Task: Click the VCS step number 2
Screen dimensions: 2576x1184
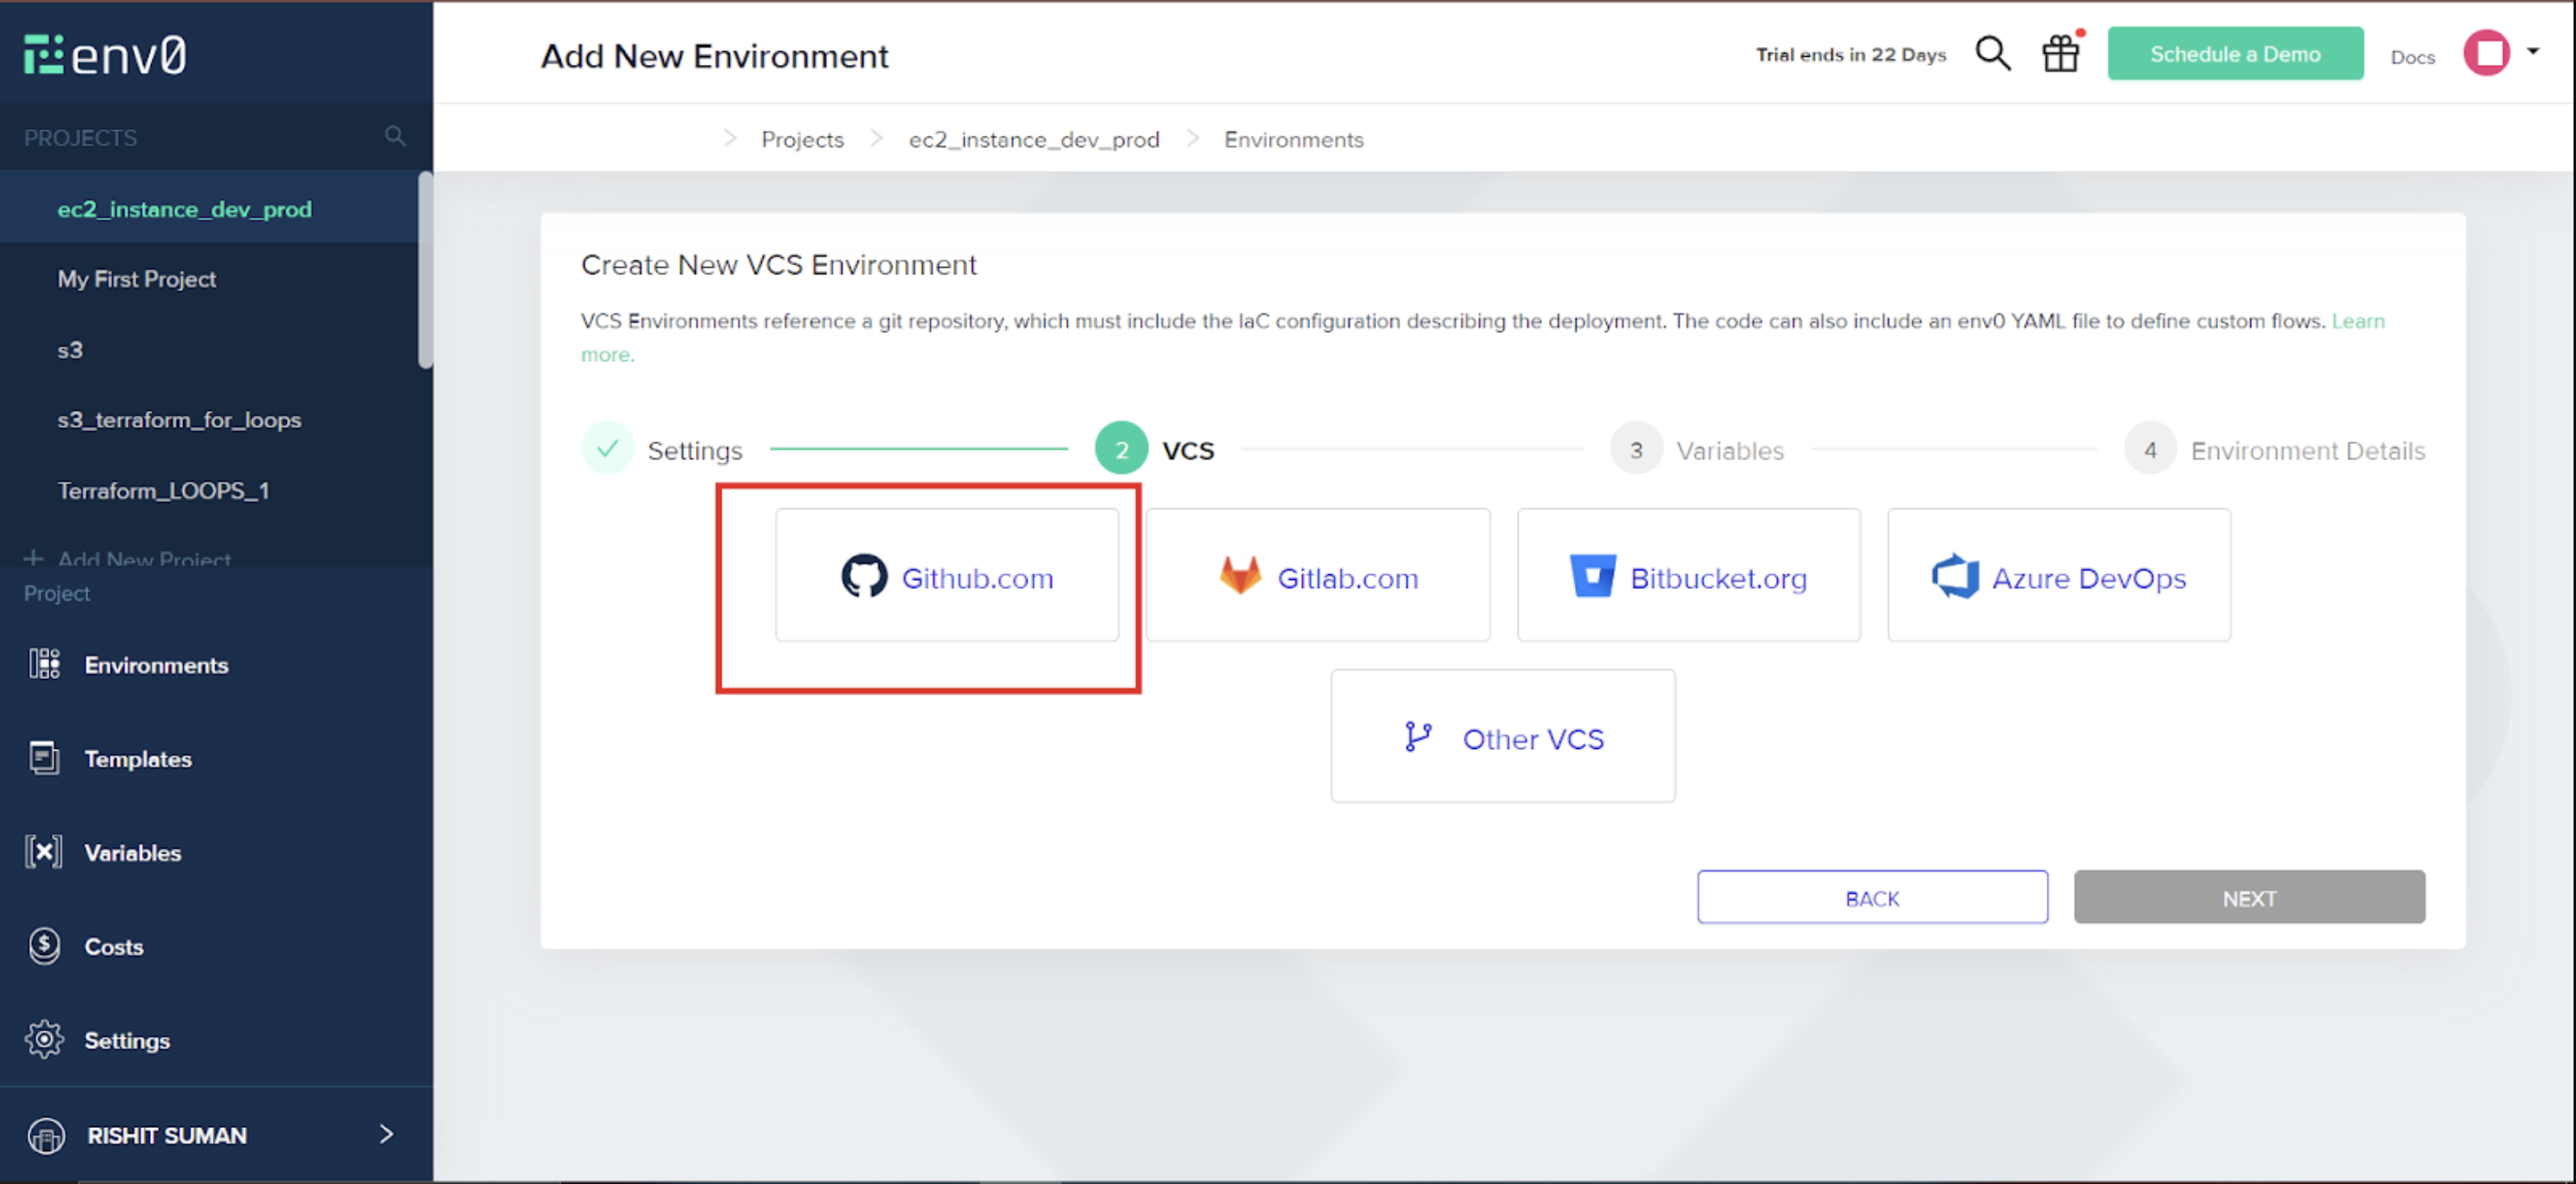Action: pyautogui.click(x=1121, y=448)
